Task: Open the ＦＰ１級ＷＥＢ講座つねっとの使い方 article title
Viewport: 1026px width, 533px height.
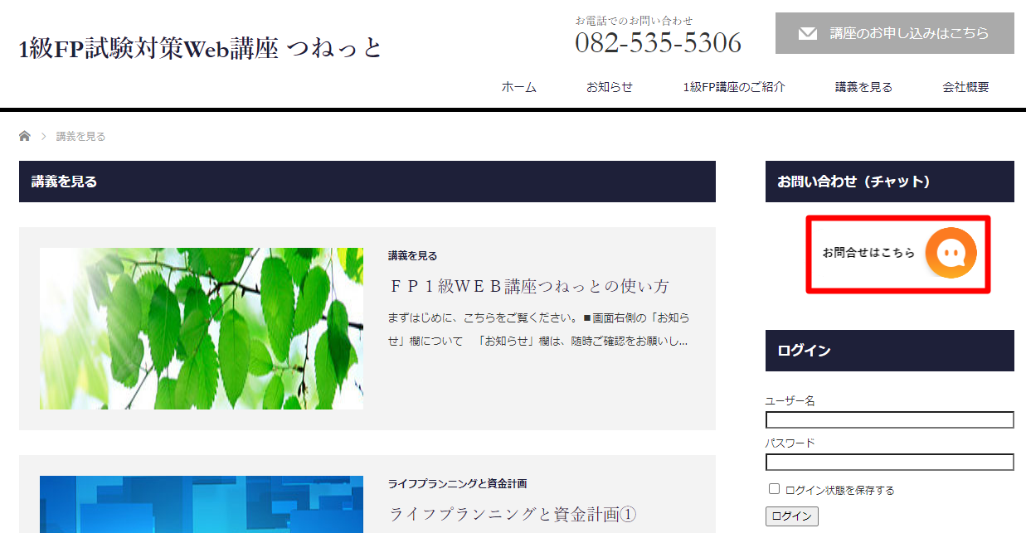Action: [x=529, y=287]
